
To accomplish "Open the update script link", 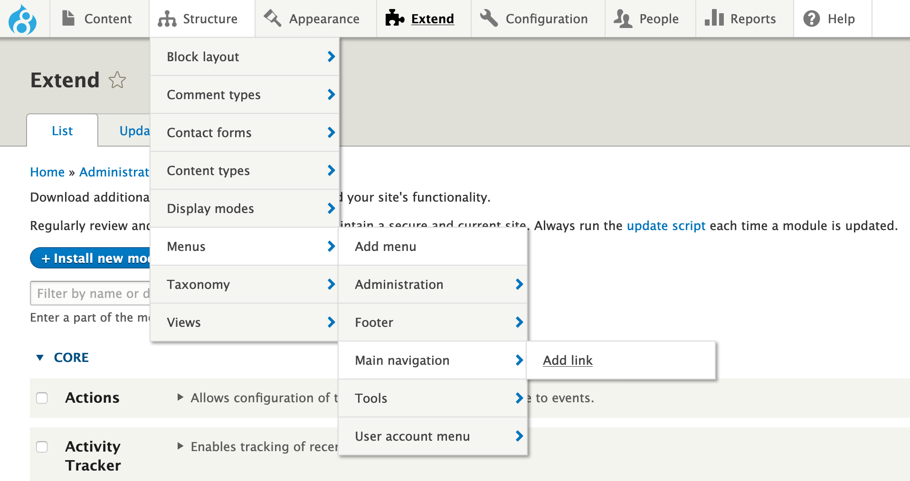I will click(666, 226).
